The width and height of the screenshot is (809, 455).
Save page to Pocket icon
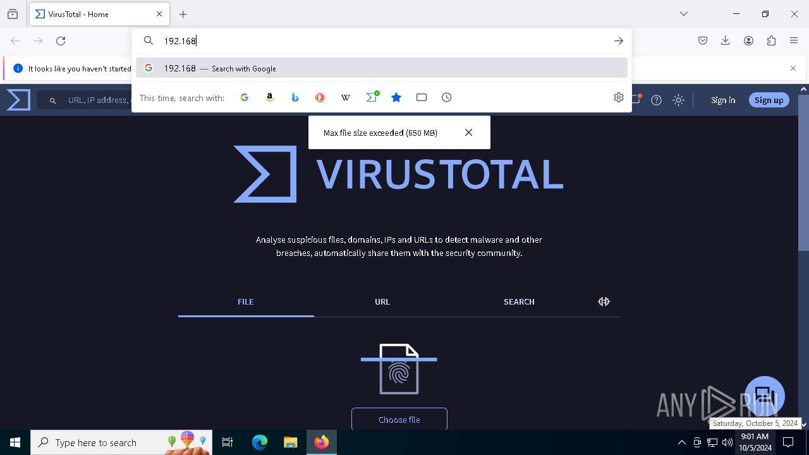point(703,40)
